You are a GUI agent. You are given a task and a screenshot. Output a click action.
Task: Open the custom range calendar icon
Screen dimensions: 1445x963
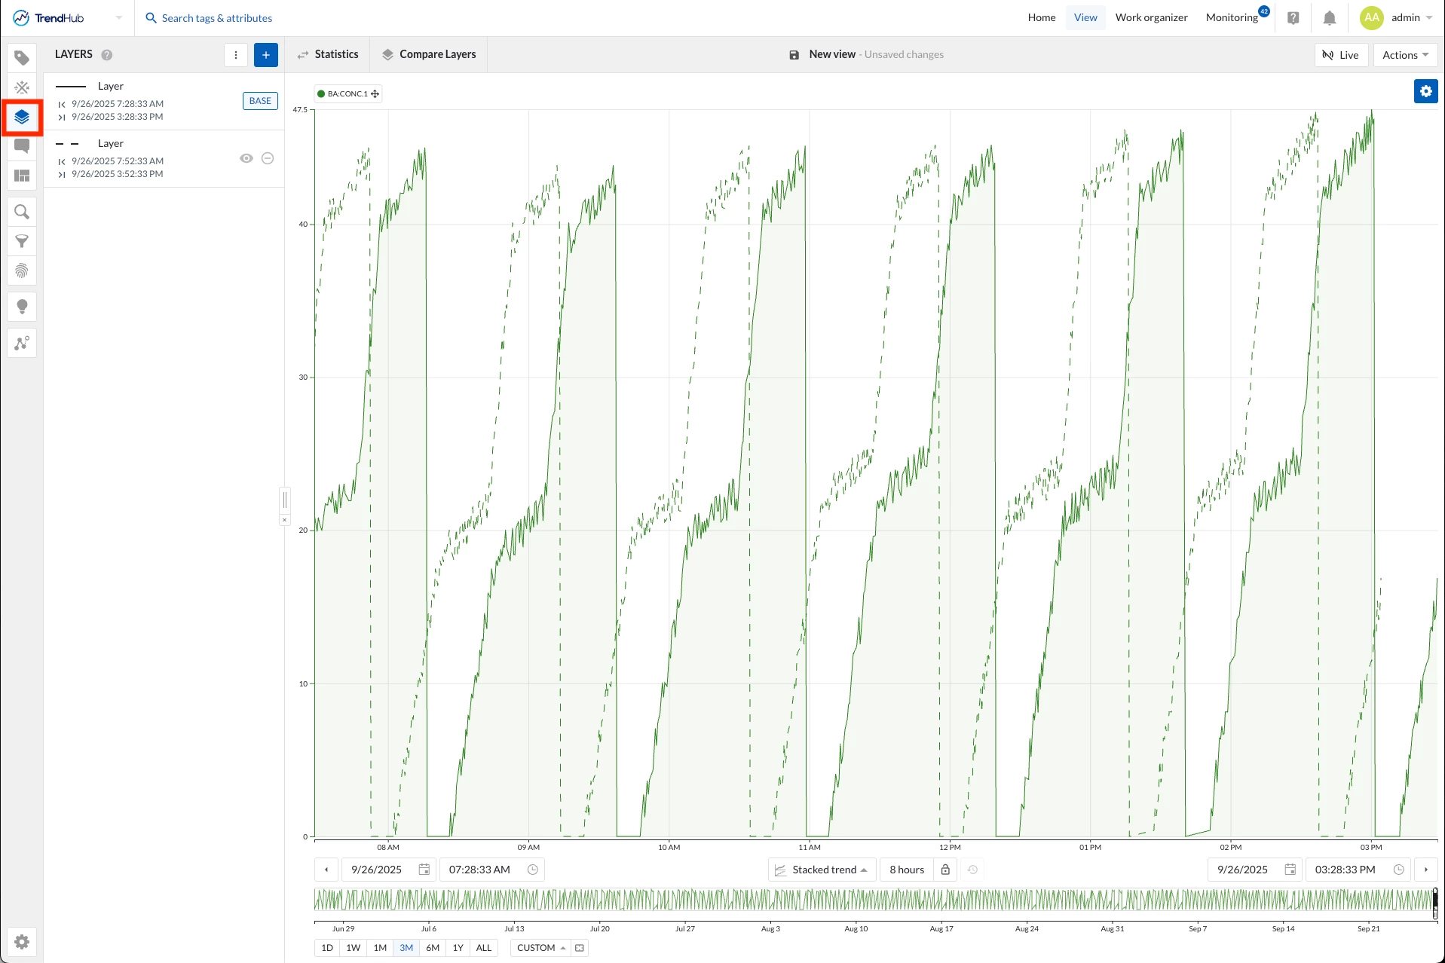click(x=580, y=948)
